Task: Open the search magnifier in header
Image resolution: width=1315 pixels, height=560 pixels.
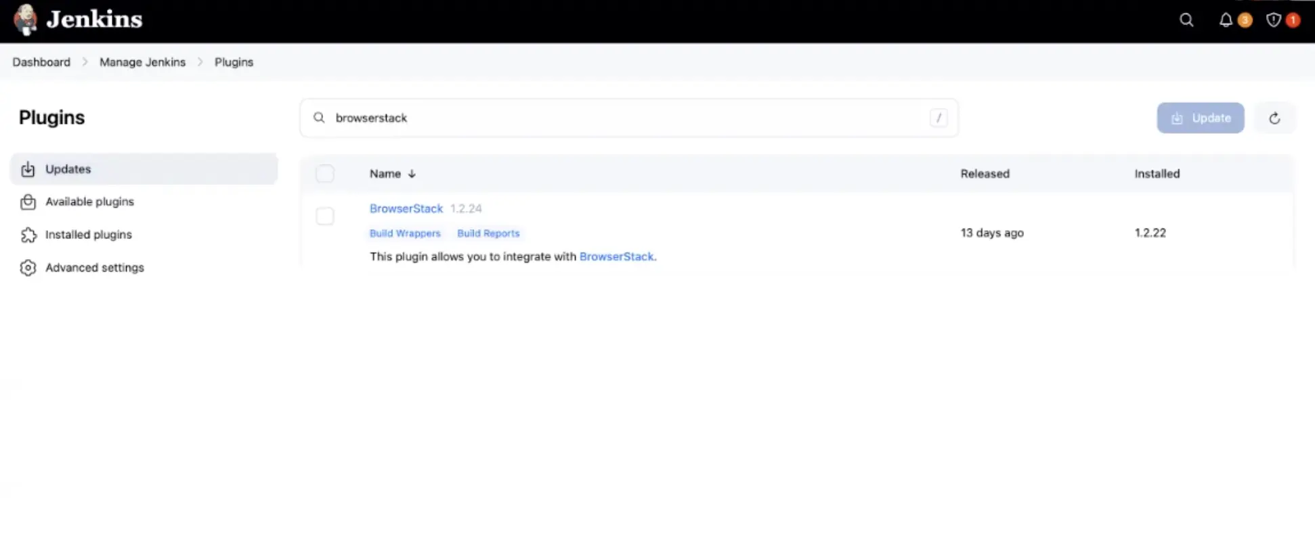Action: [x=1186, y=20]
